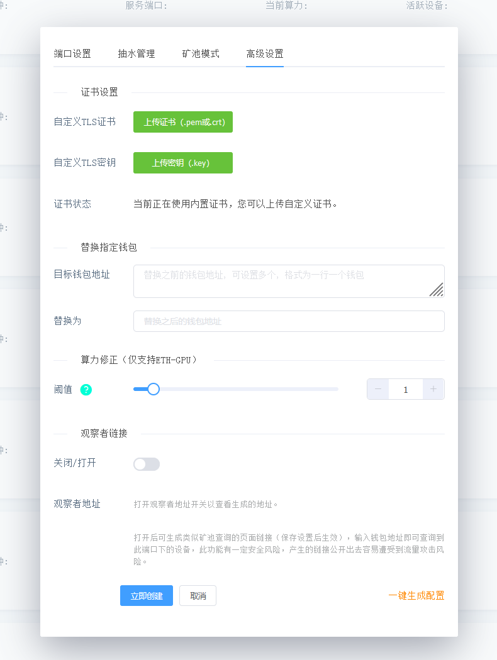Select the 矿池模式 tab
This screenshot has height=660, width=497.
(201, 54)
